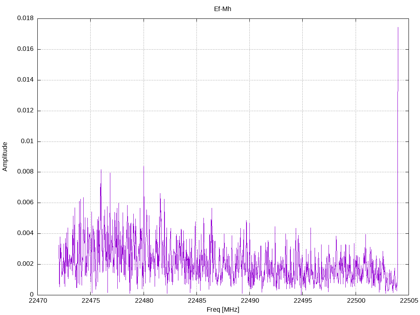
Task: Select the 0.016 y-axis tick label
Action: [x=25, y=49]
